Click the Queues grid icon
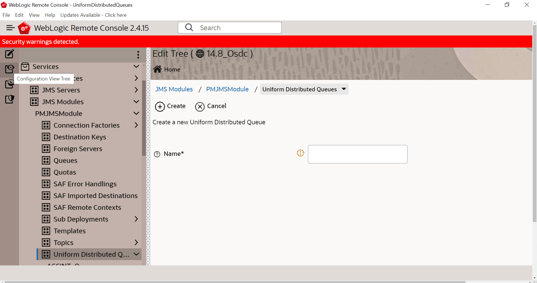537x283 pixels. (46, 160)
